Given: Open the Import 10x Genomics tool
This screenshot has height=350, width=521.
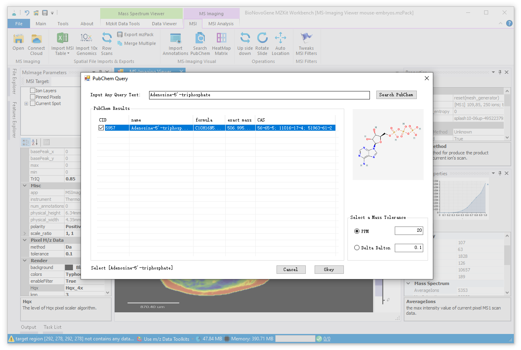Looking at the screenshot, I should pyautogui.click(x=87, y=39).
